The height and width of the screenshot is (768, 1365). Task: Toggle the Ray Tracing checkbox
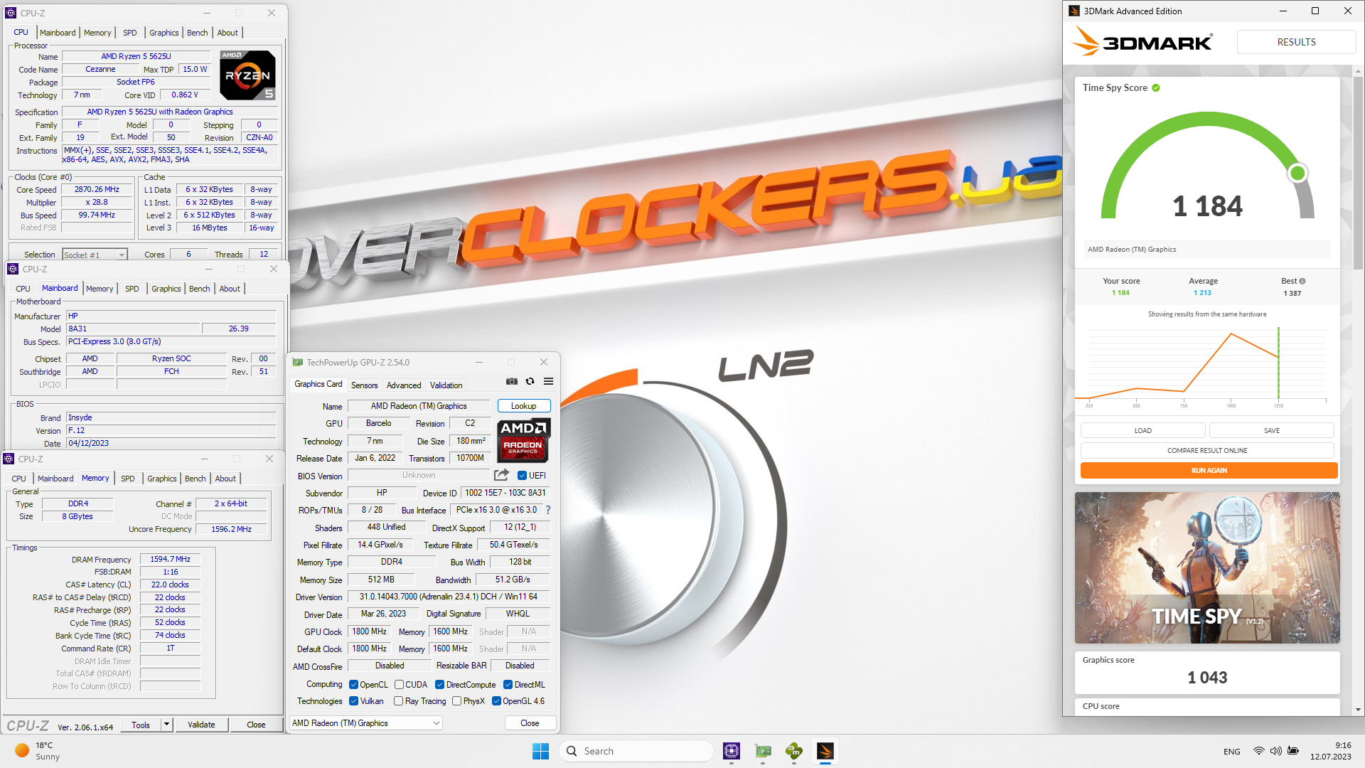pos(399,701)
